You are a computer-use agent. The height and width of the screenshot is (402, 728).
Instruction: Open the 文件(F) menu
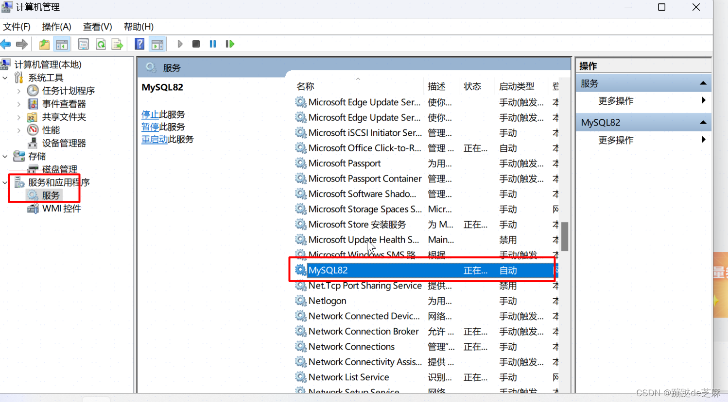coord(17,27)
